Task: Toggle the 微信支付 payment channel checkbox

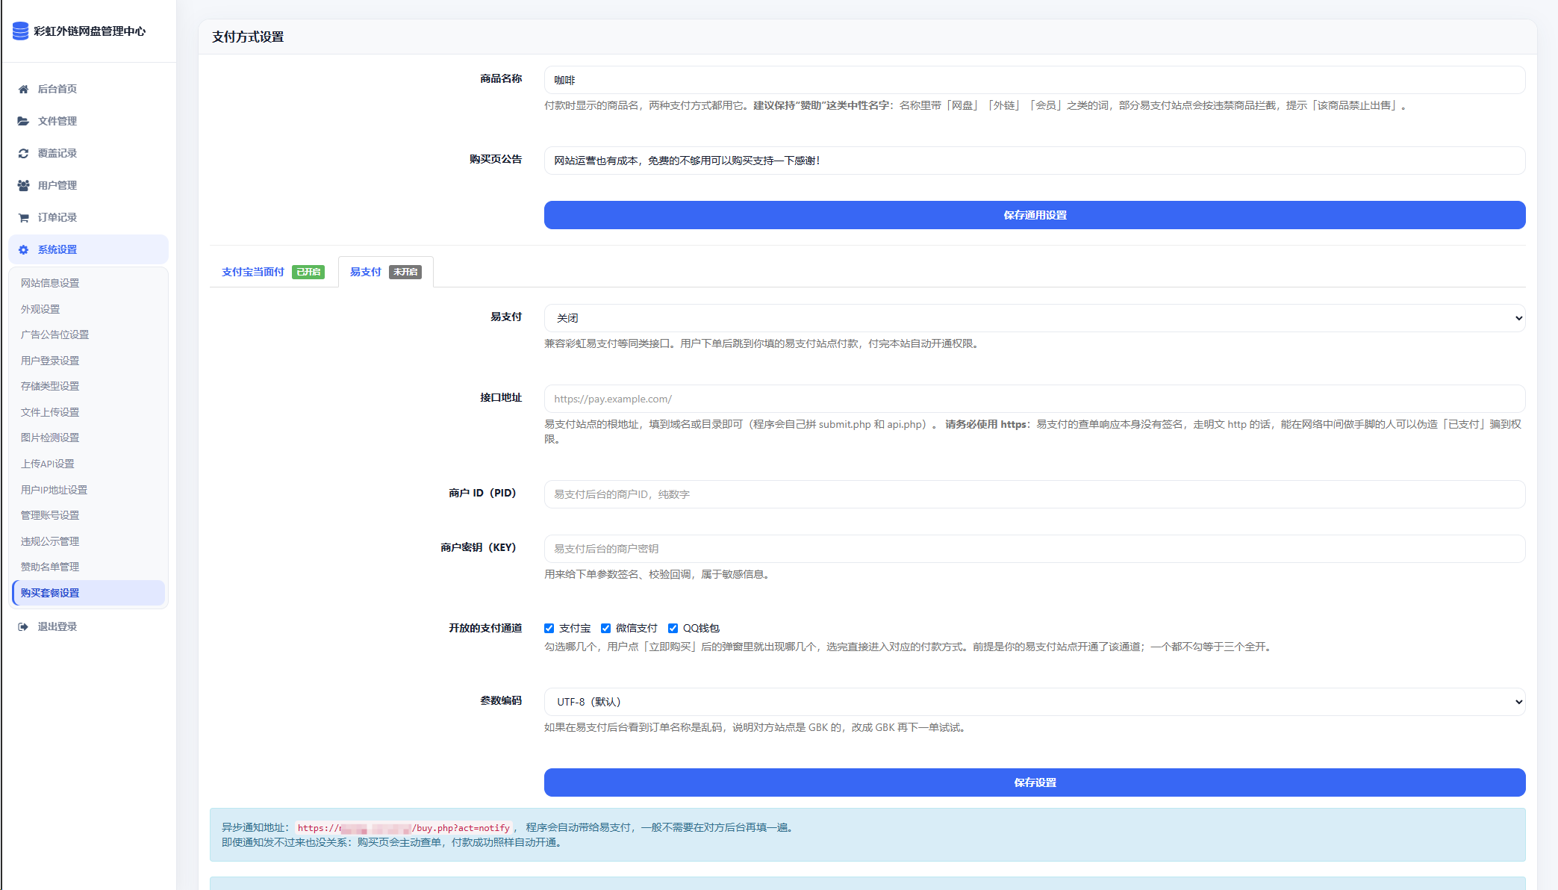Action: pyautogui.click(x=605, y=628)
